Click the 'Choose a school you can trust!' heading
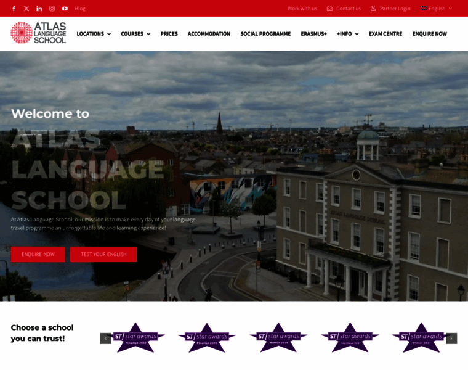This screenshot has height=370, width=468. coord(42,333)
